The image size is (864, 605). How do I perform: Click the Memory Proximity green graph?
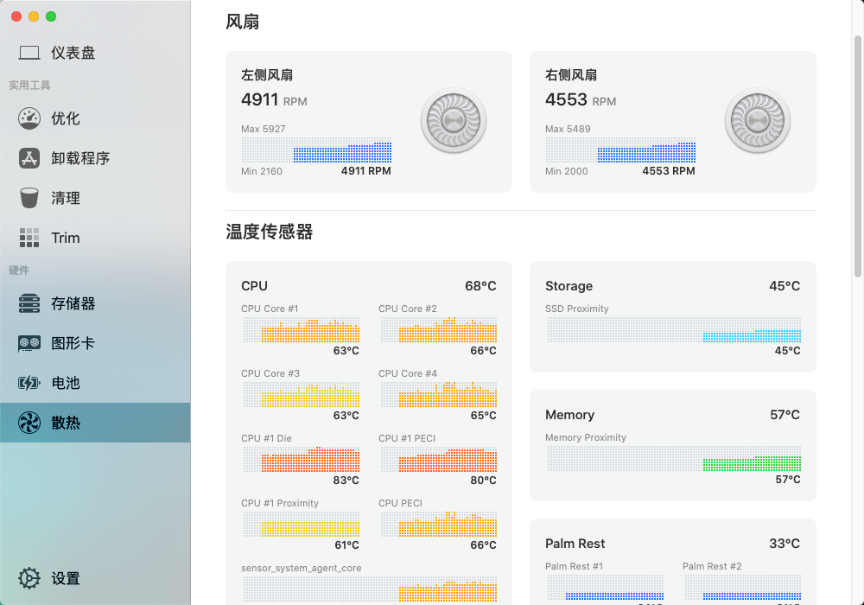pos(674,458)
